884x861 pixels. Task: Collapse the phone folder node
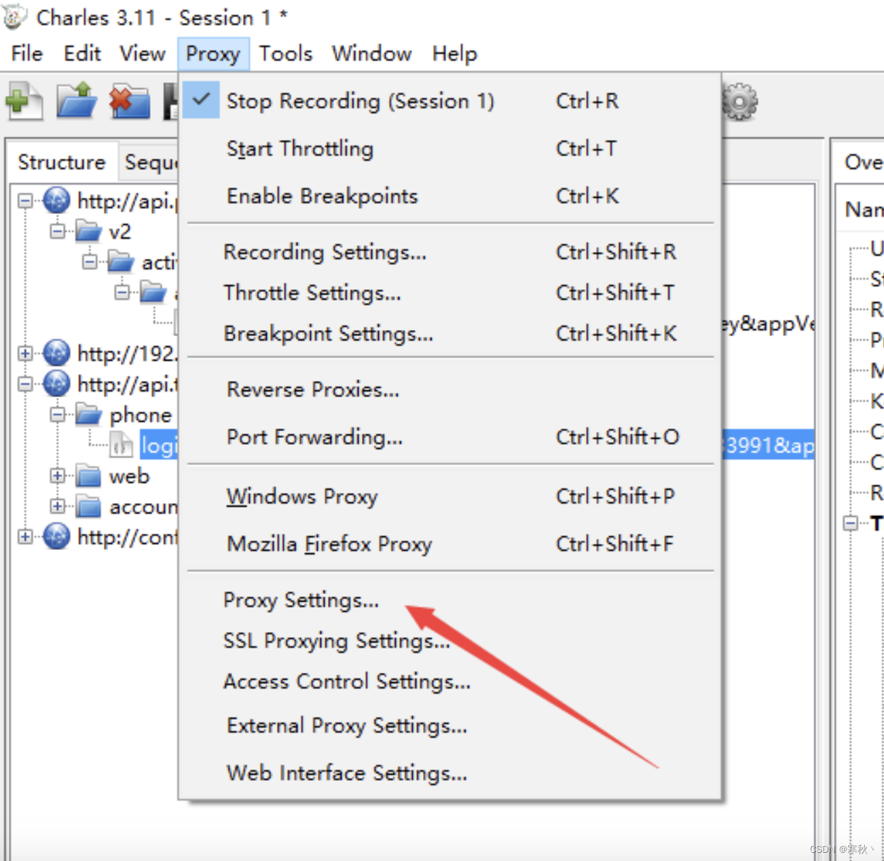[x=58, y=414]
